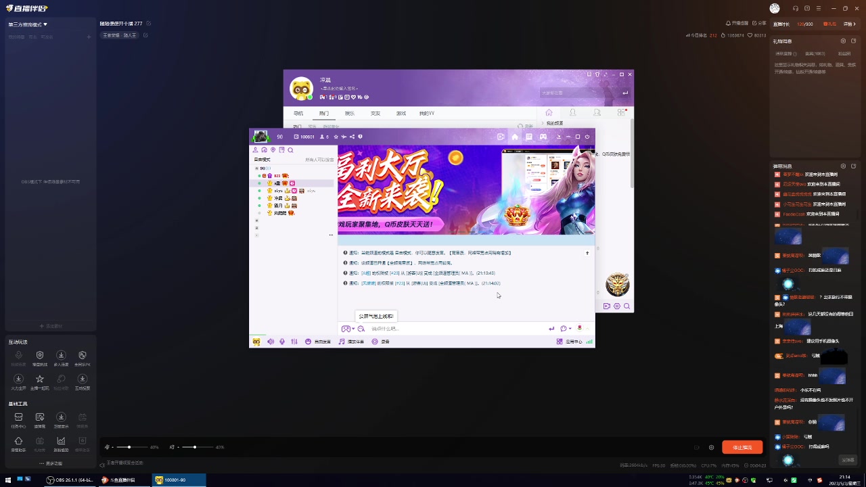Image resolution: width=866 pixels, height=487 pixels.
Task: Expand the third-party streaming mode dropdown
Action: coord(28,24)
